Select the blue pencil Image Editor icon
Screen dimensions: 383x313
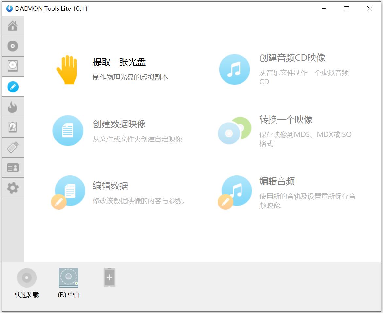13,87
